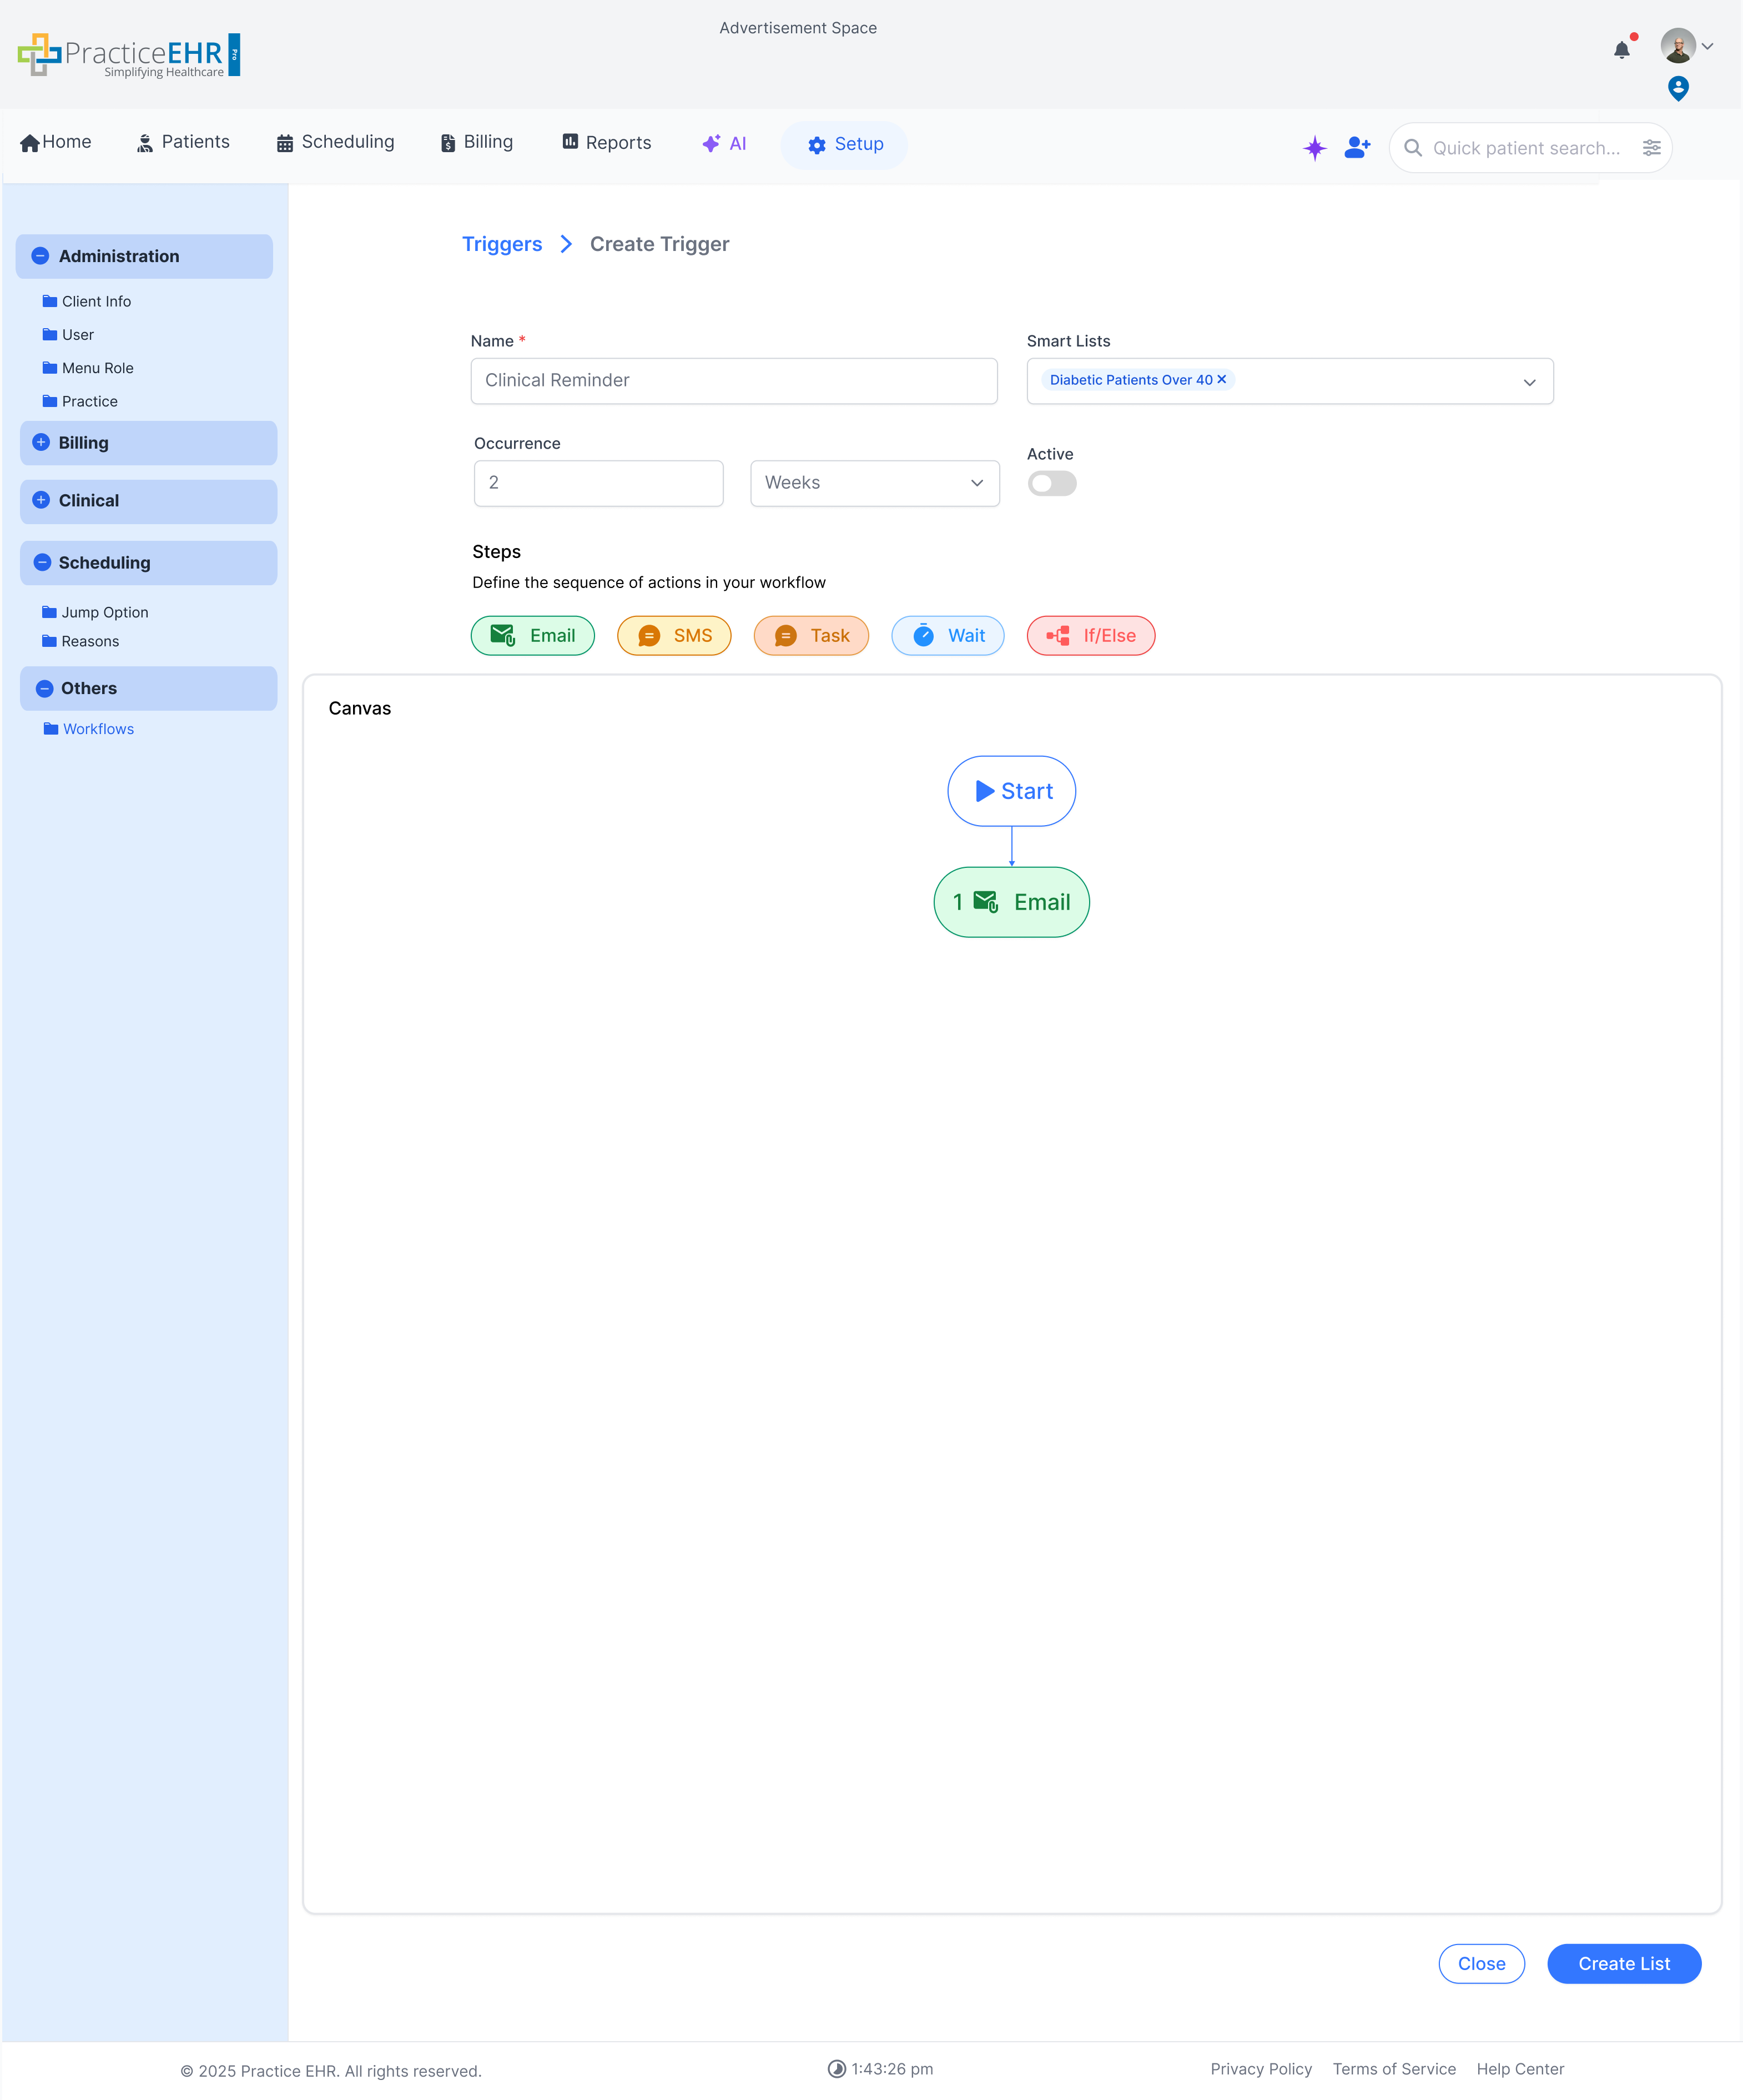This screenshot has height=2100, width=1743.
Task: Navigate back to Triggers breadcrumb
Action: point(502,243)
